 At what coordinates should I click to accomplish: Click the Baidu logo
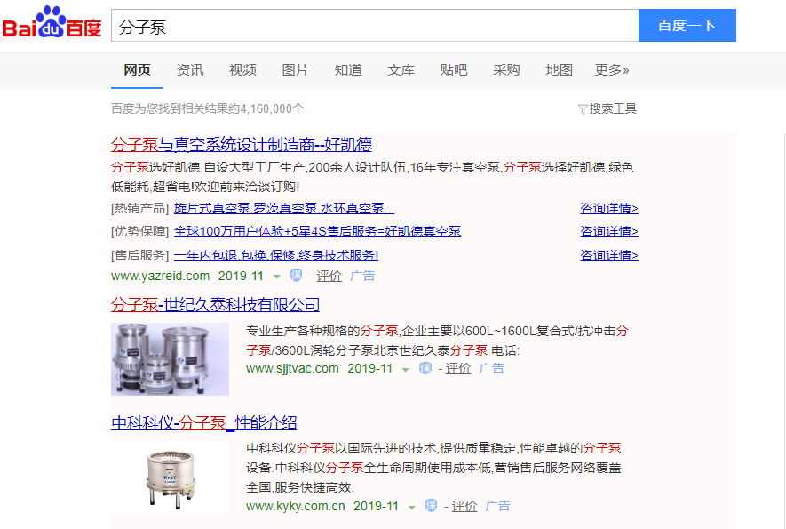click(x=52, y=23)
